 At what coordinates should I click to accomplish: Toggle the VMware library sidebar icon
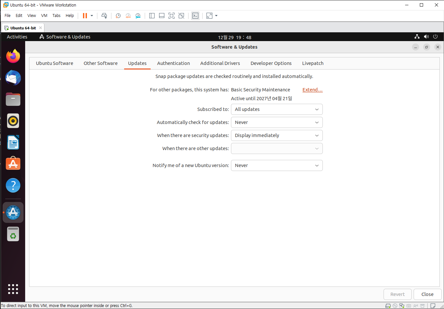coord(152,16)
